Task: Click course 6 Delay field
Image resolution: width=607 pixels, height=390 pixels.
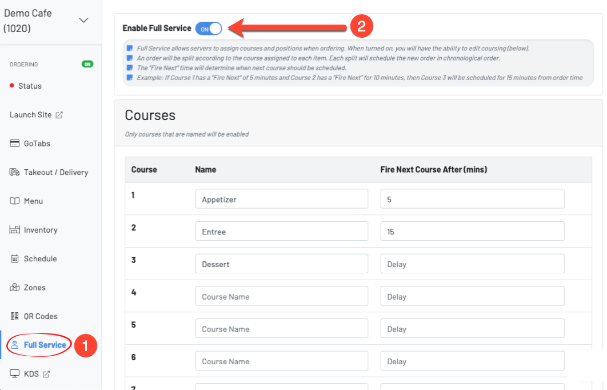Action: click(472, 361)
